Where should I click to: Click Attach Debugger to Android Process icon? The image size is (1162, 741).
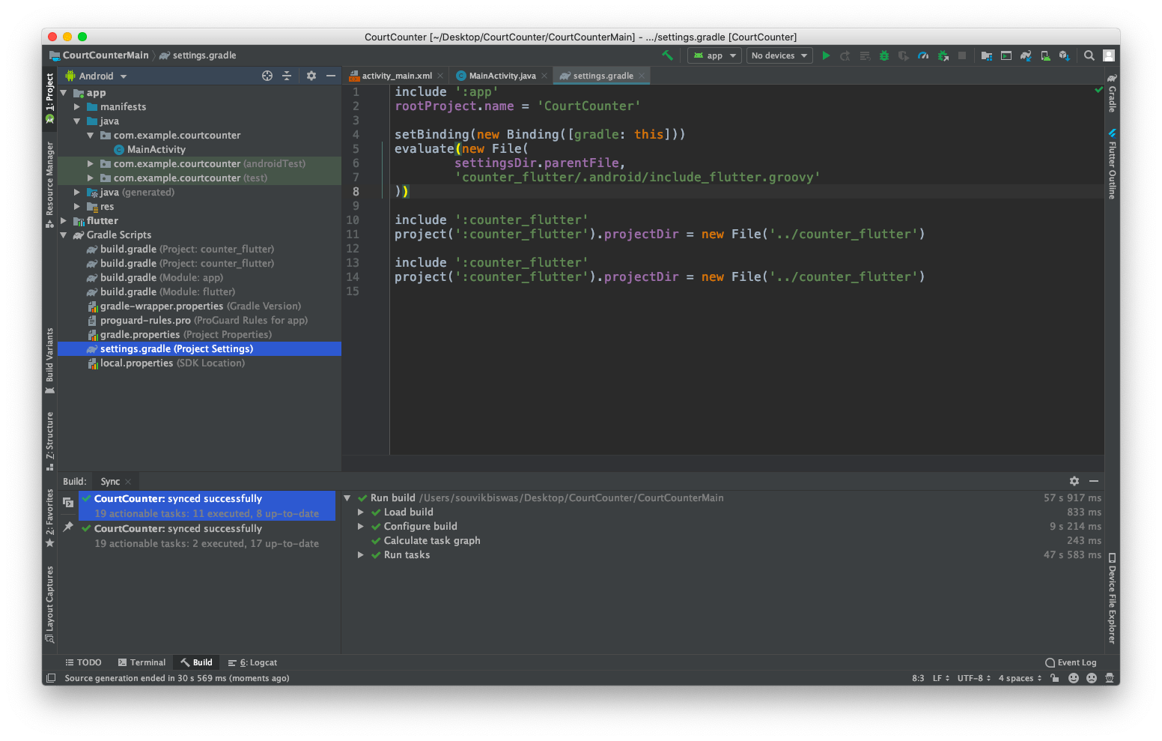pyautogui.click(x=943, y=55)
